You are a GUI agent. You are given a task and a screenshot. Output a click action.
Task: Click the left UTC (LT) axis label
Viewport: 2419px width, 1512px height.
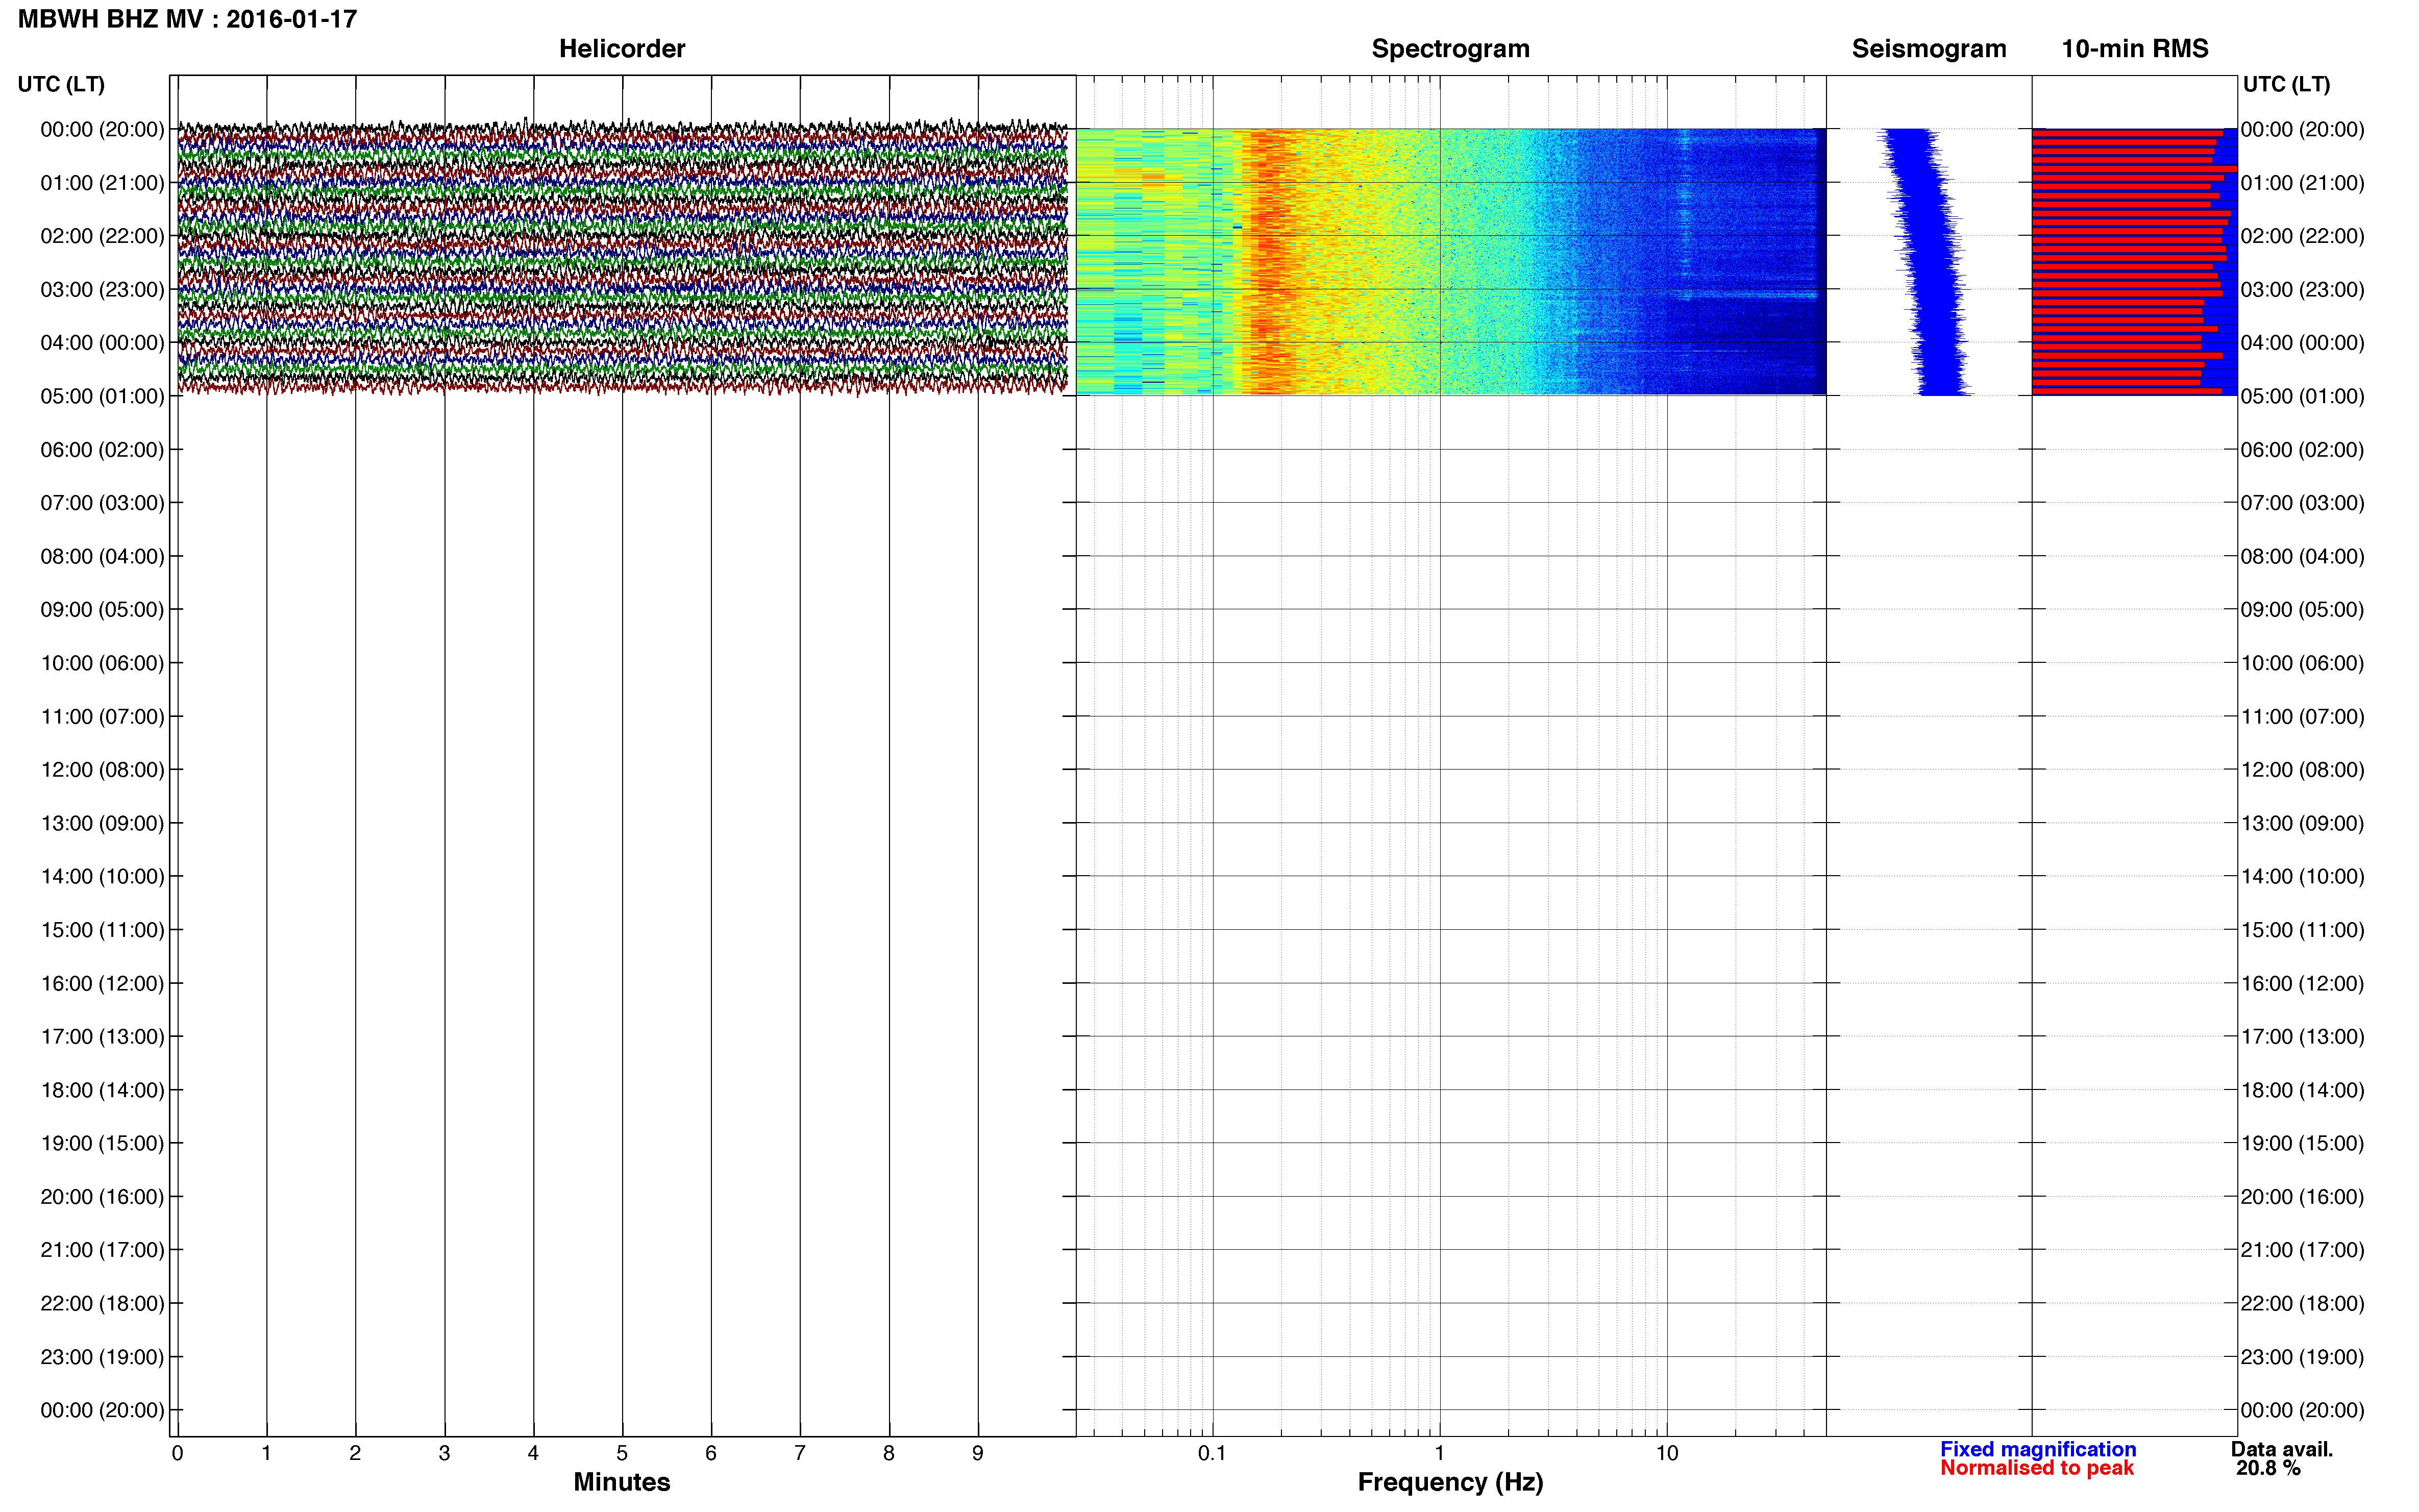click(61, 84)
